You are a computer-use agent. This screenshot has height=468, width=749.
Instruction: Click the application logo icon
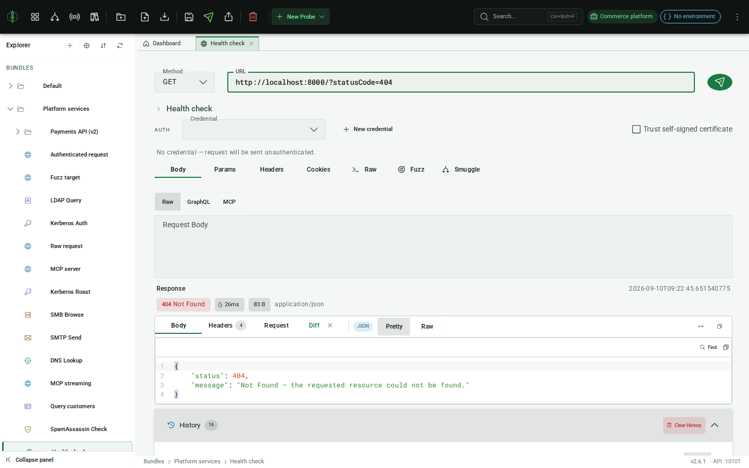12,17
